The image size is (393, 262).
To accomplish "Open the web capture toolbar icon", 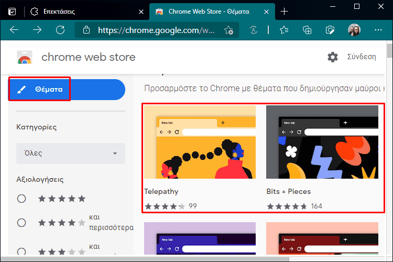I will pyautogui.click(x=330, y=30).
